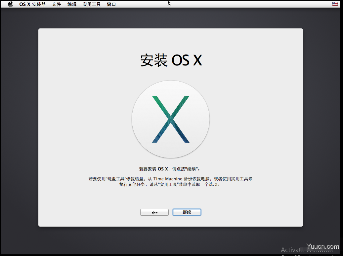This screenshot has height=256, width=343.
Task: Open the 文件 menu
Action: coord(57,4)
